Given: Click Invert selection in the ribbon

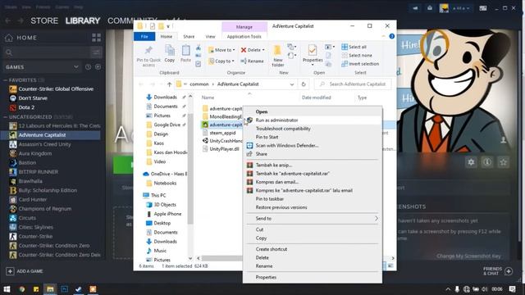Looking at the screenshot, I should click(x=360, y=64).
